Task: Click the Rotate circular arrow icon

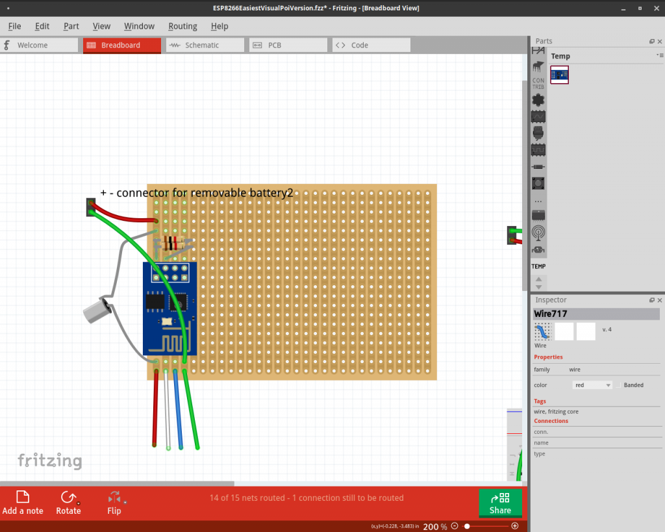Action: coord(68,497)
